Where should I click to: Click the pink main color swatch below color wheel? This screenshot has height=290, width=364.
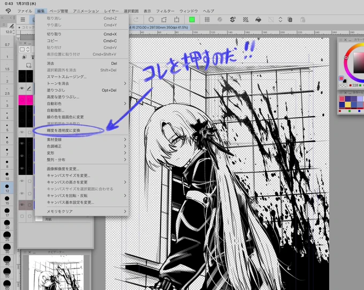342,78
